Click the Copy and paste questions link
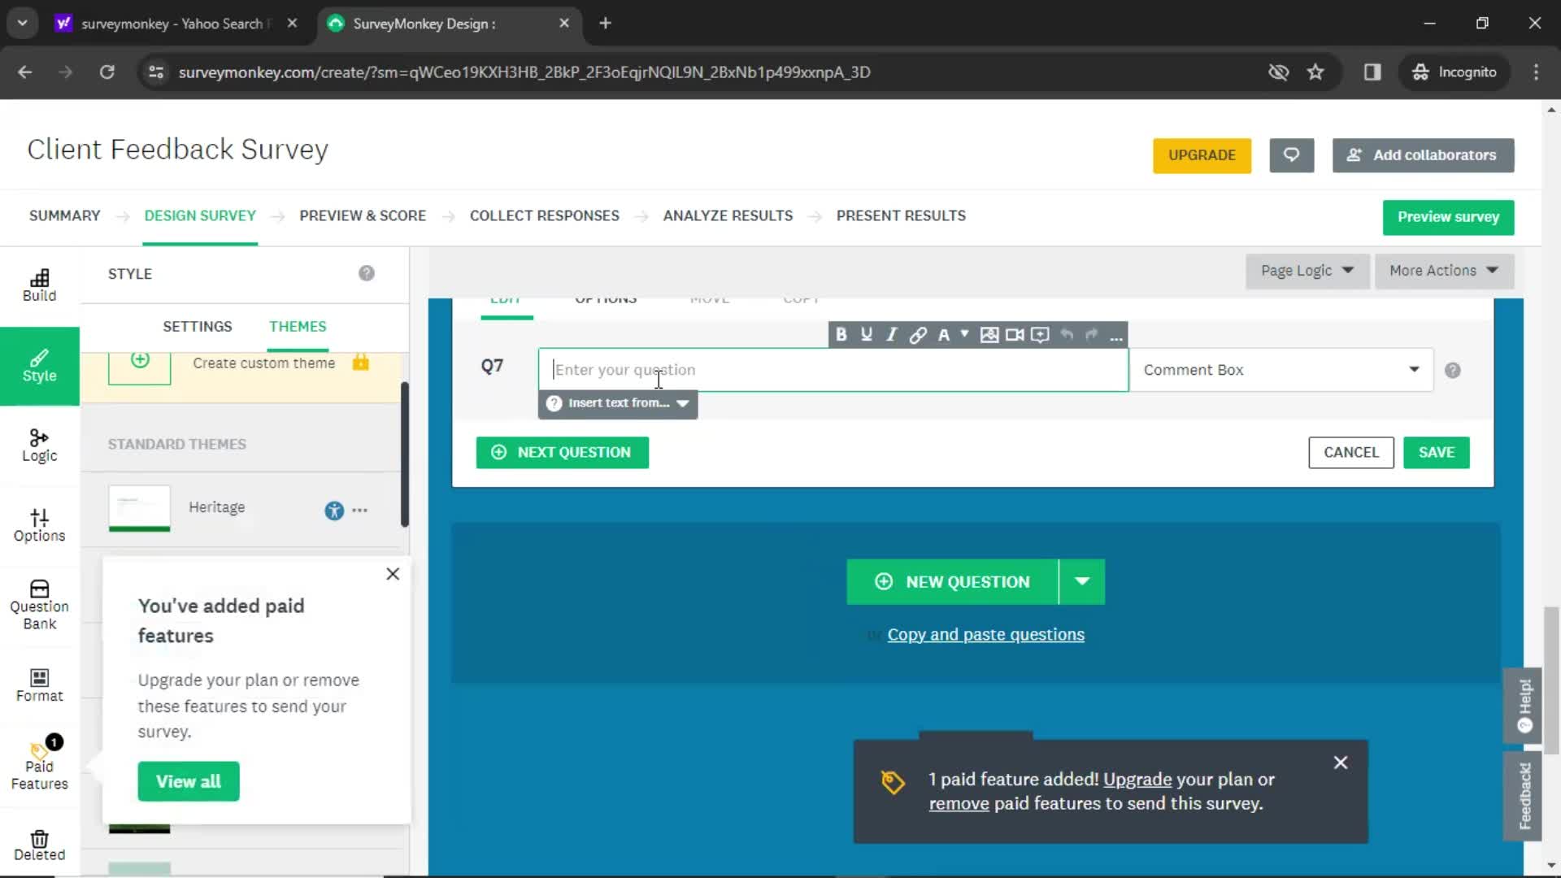The image size is (1561, 878). click(985, 633)
